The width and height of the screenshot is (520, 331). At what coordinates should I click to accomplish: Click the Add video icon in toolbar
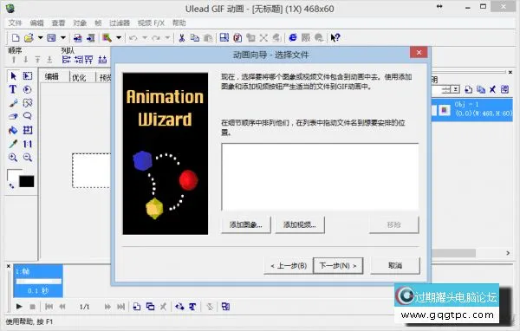pyautogui.click(x=90, y=38)
